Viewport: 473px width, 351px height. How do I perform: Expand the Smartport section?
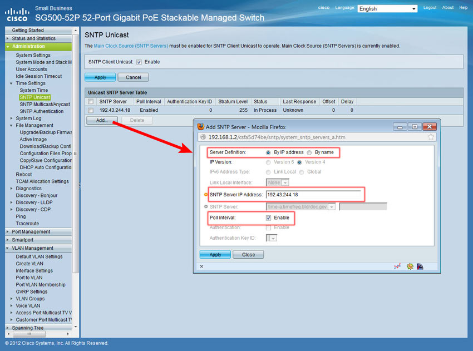pyautogui.click(x=8, y=240)
